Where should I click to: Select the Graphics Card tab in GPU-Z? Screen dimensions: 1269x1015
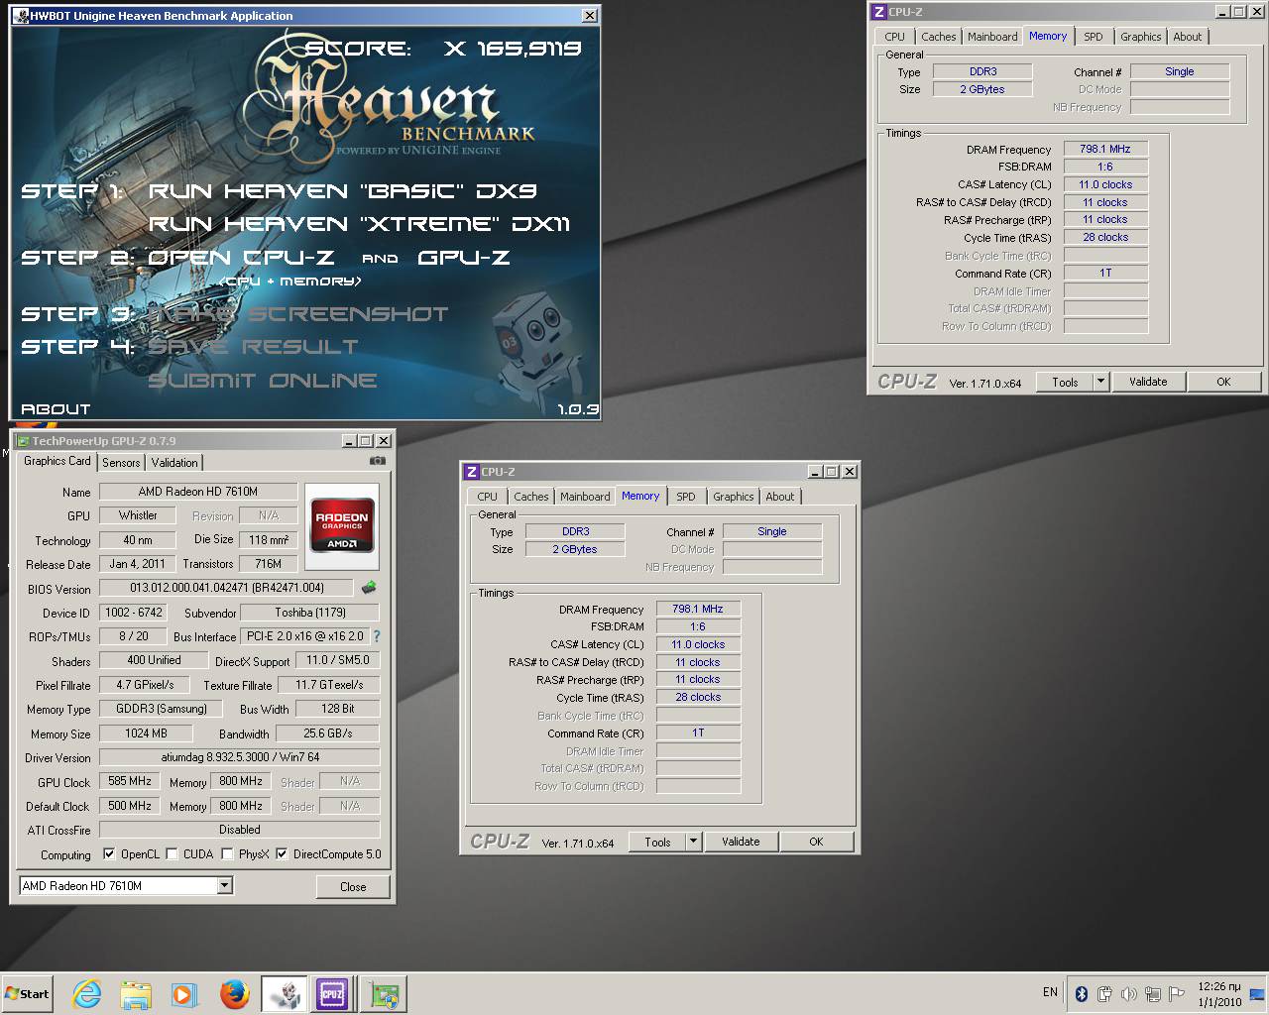(57, 461)
